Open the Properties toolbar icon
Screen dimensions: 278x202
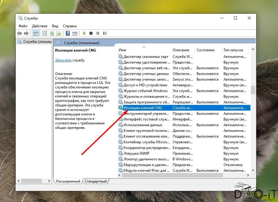pos(45,34)
